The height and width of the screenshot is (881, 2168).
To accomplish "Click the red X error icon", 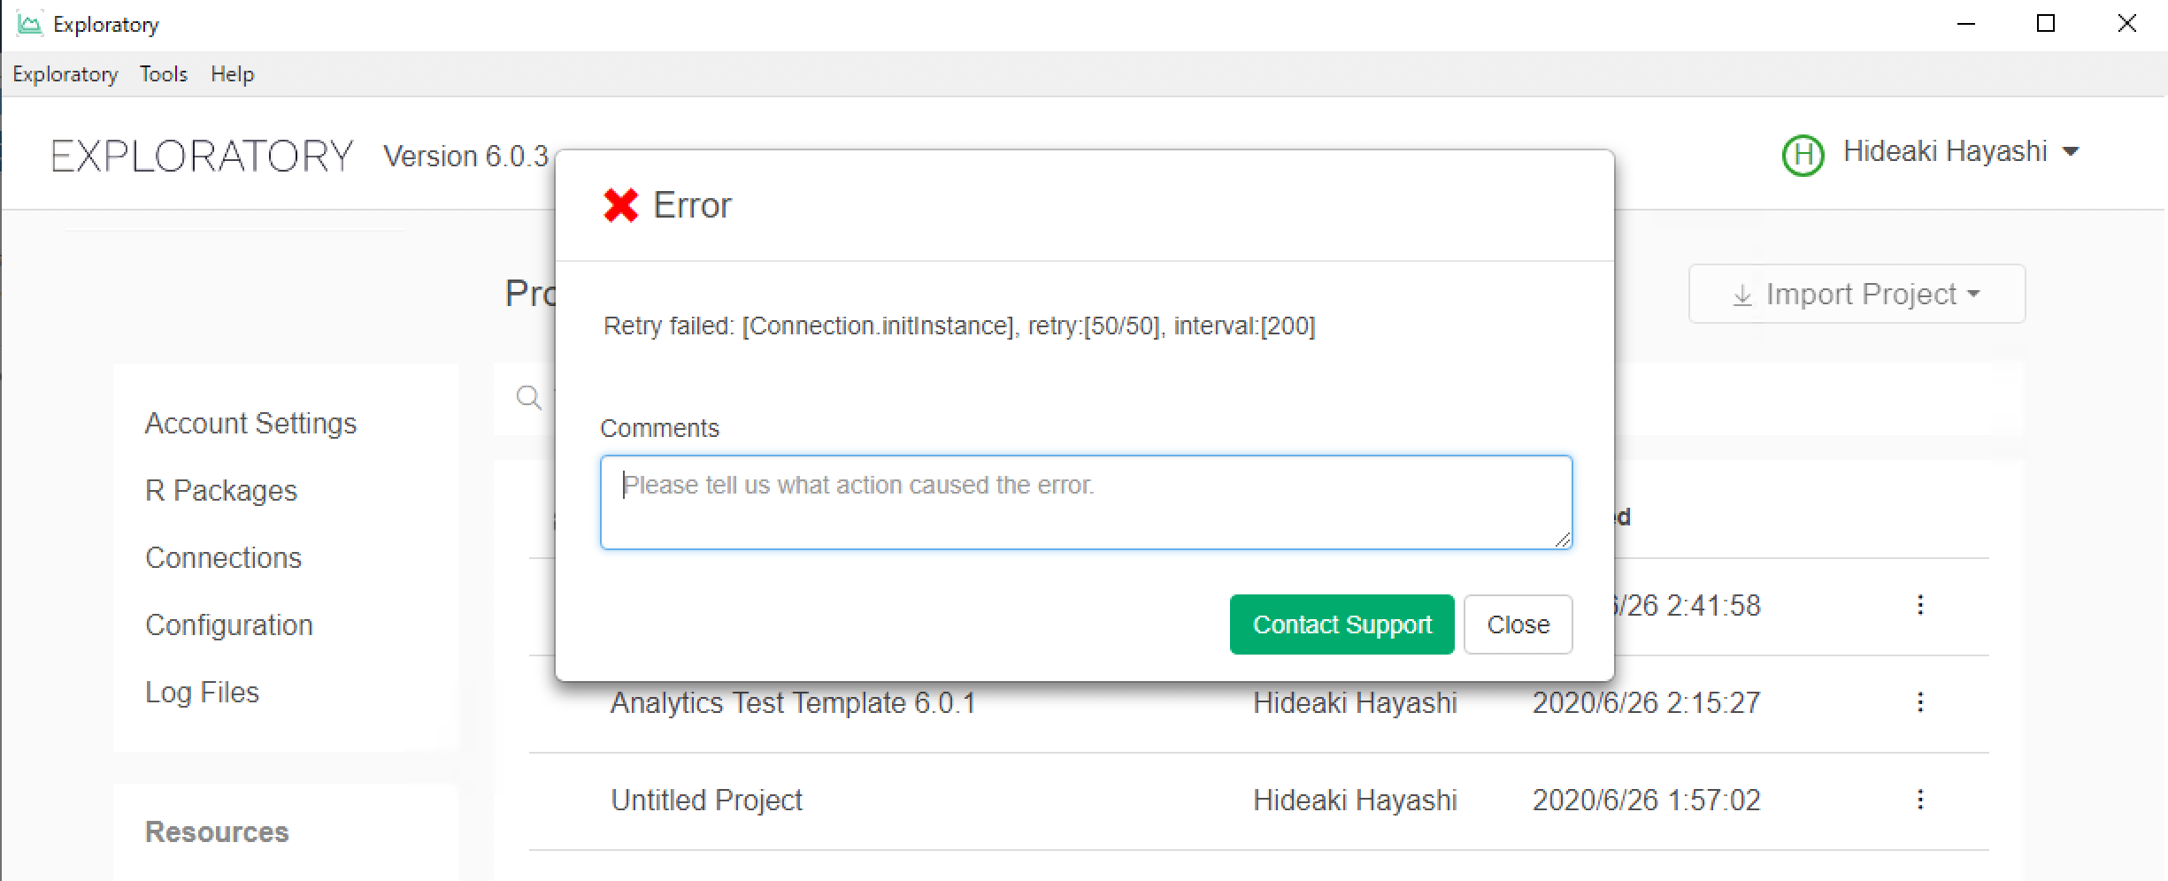I will 620,205.
